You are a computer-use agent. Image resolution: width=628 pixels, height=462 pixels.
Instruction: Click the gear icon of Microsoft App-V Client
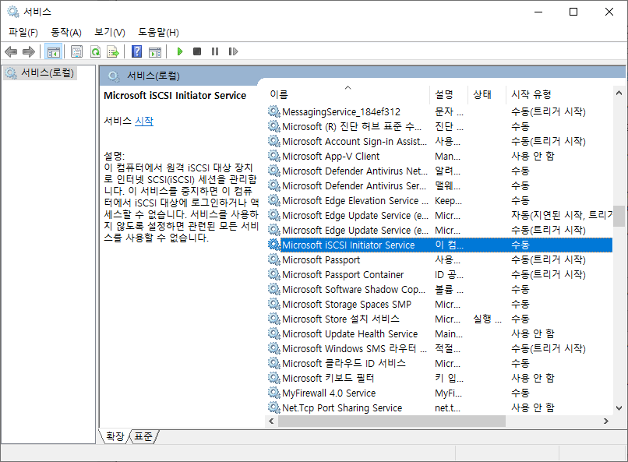[x=274, y=156]
